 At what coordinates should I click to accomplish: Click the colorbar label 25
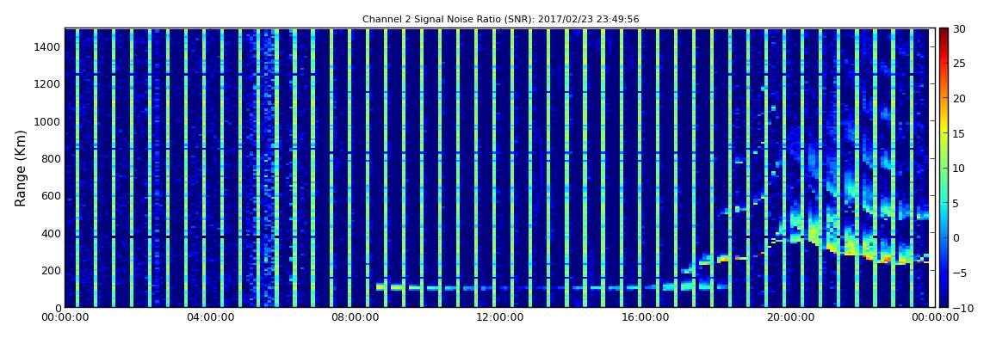pyautogui.click(x=959, y=64)
